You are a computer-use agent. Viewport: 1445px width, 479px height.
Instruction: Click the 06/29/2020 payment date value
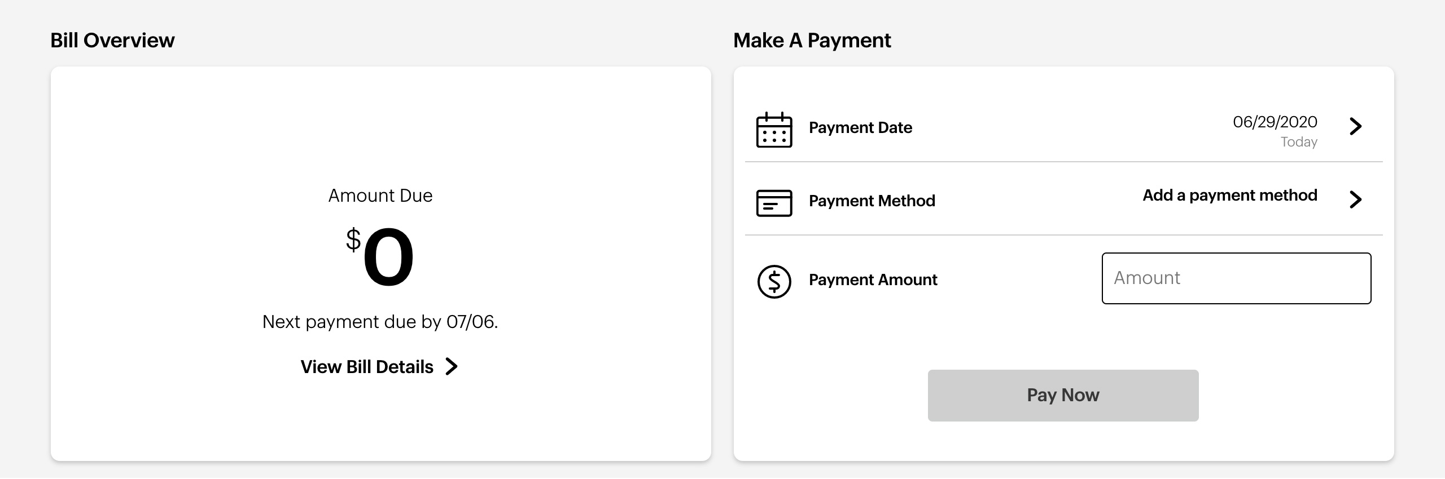pos(1275,122)
